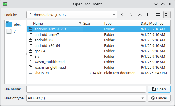The image size is (175, 106).
Task: Select android_arm64_v8a folder name
Action: (50, 29)
